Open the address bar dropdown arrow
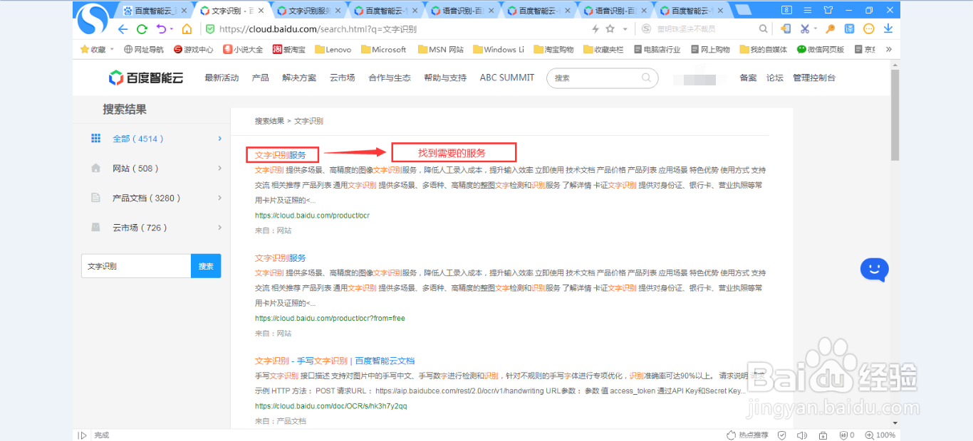Viewport: 973px width, 441px height. click(x=625, y=29)
